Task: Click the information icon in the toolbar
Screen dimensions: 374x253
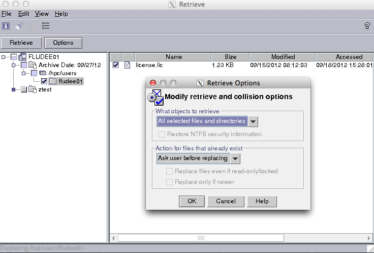Action: 6,26
